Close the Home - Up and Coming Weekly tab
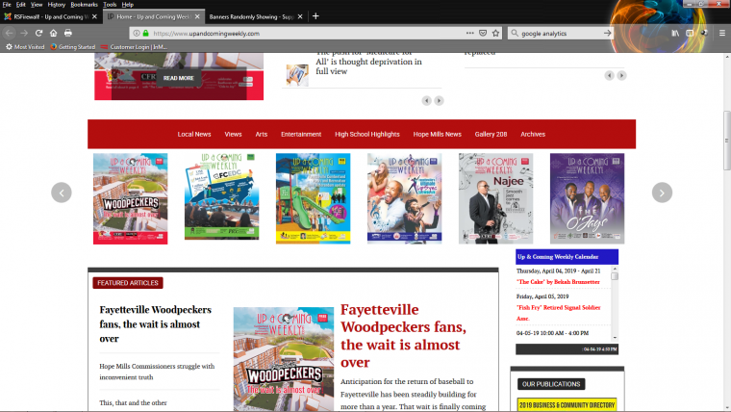The image size is (731, 412). (x=197, y=16)
